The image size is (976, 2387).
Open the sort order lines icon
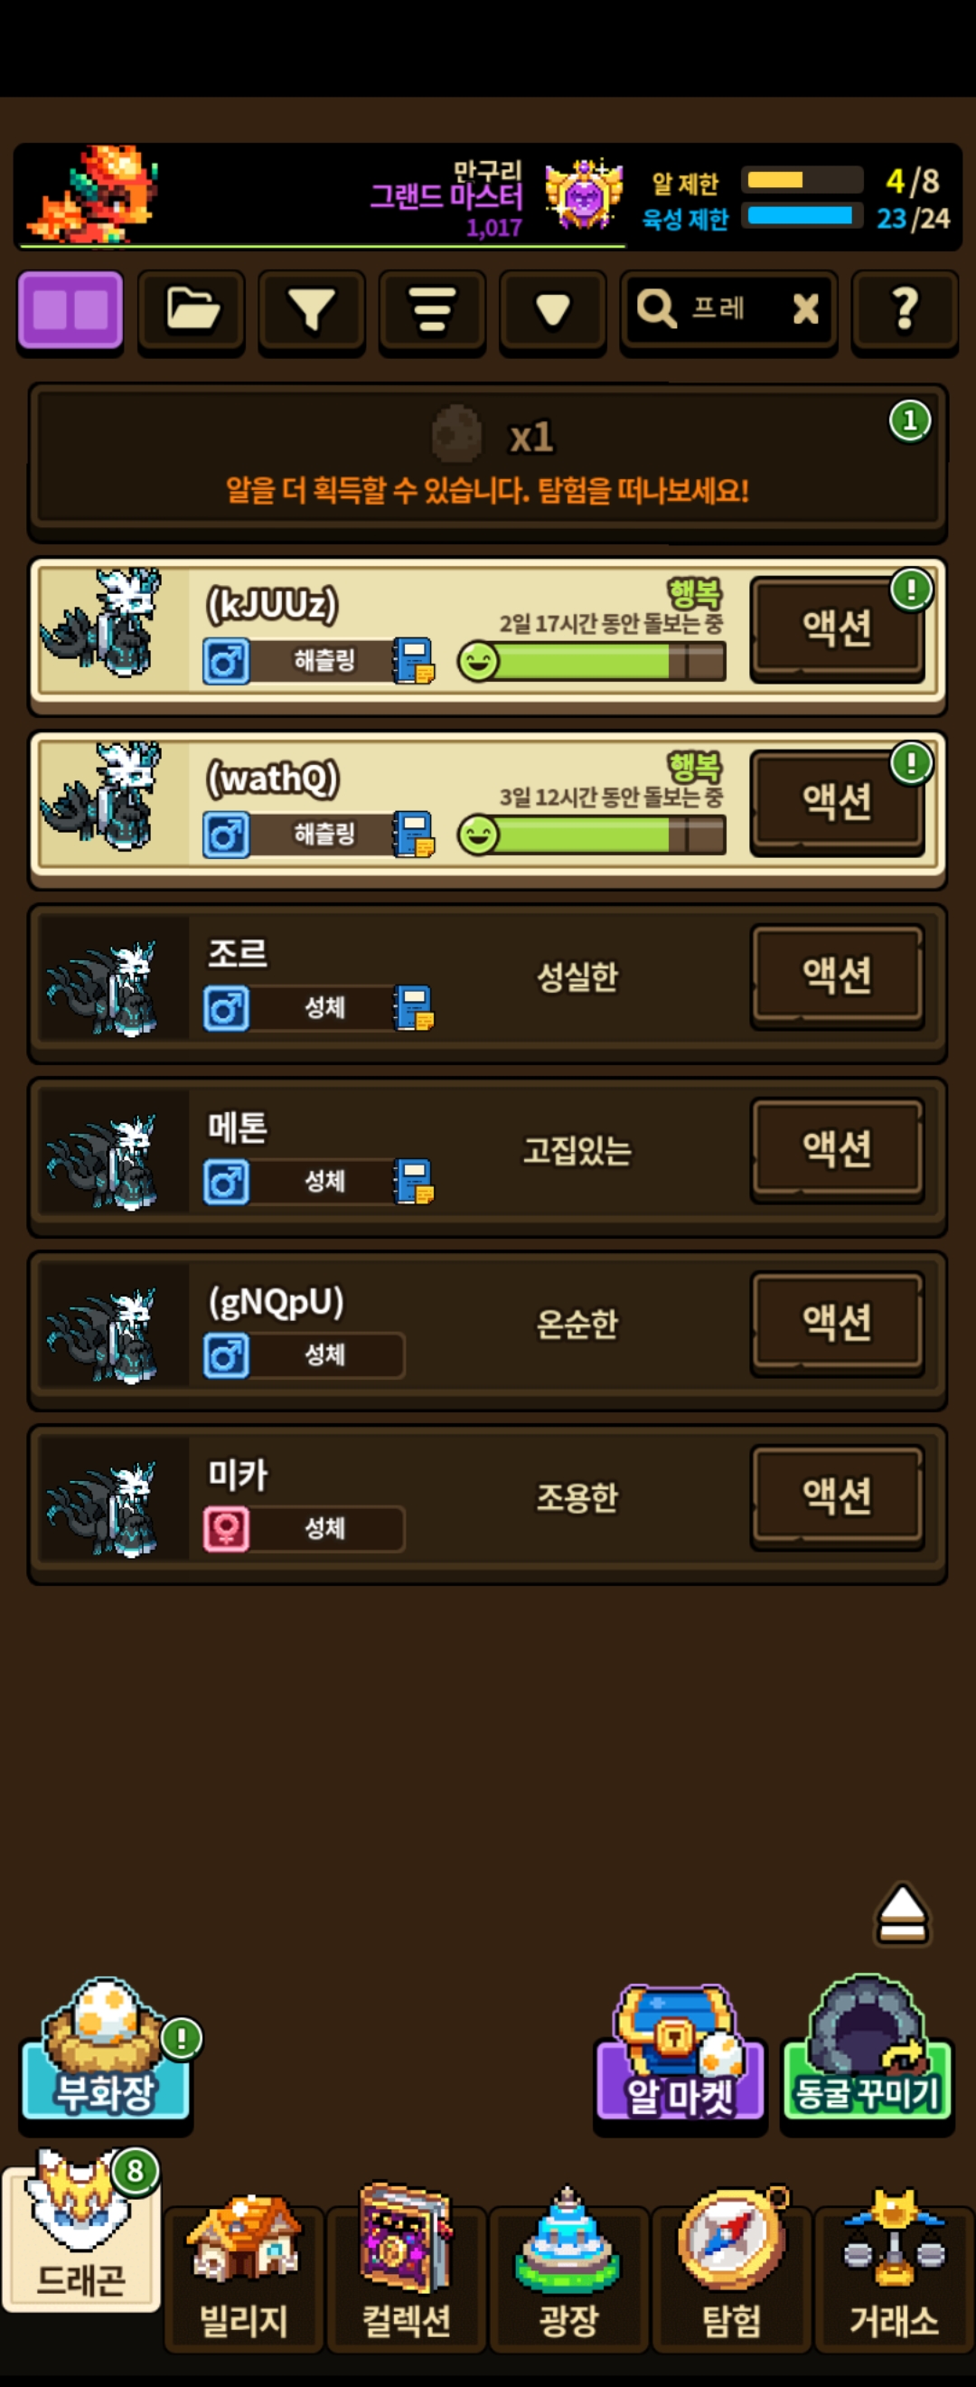point(433,311)
